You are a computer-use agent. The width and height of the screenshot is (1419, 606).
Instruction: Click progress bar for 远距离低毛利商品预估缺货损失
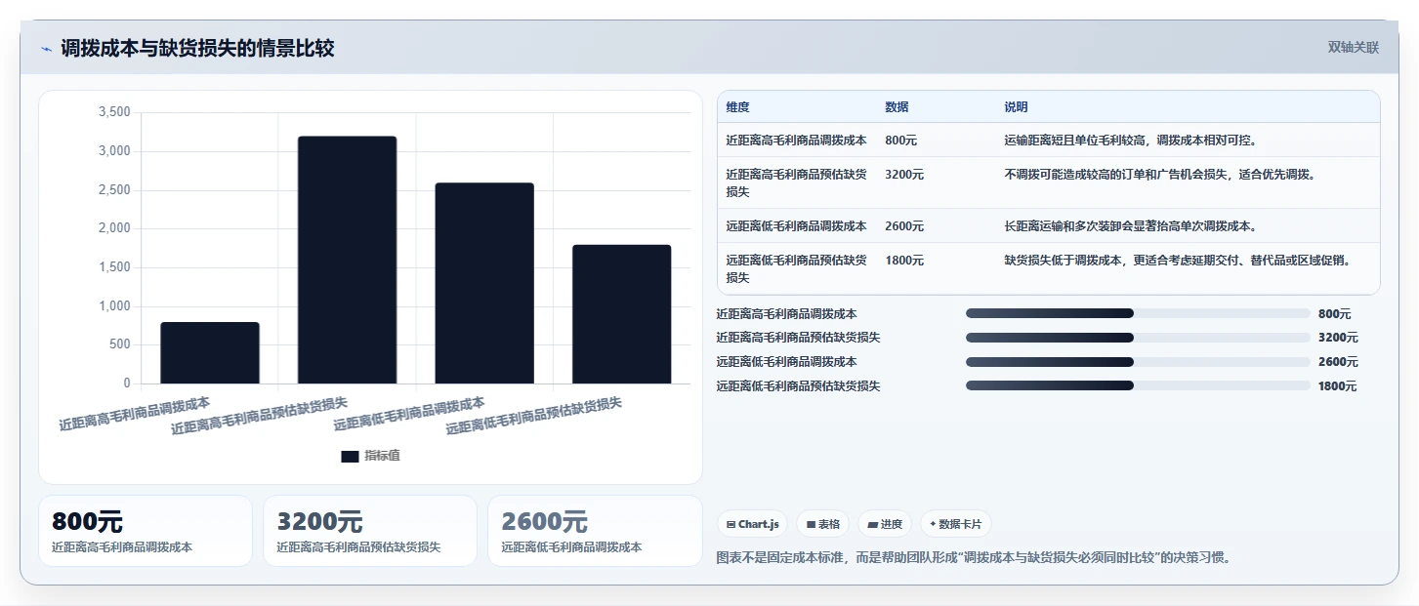point(1138,385)
